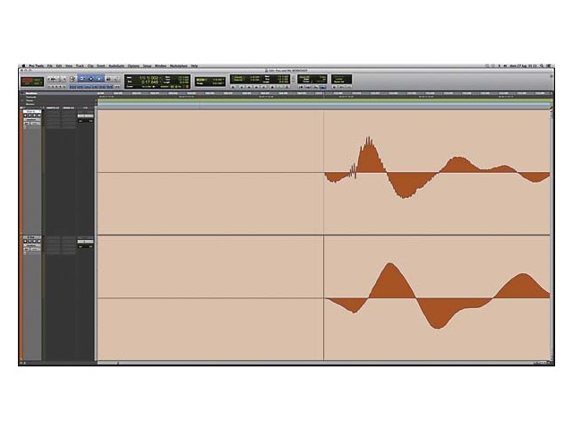The height and width of the screenshot is (430, 573).
Task: Select the Zoomer tool
Action: (x=73, y=79)
